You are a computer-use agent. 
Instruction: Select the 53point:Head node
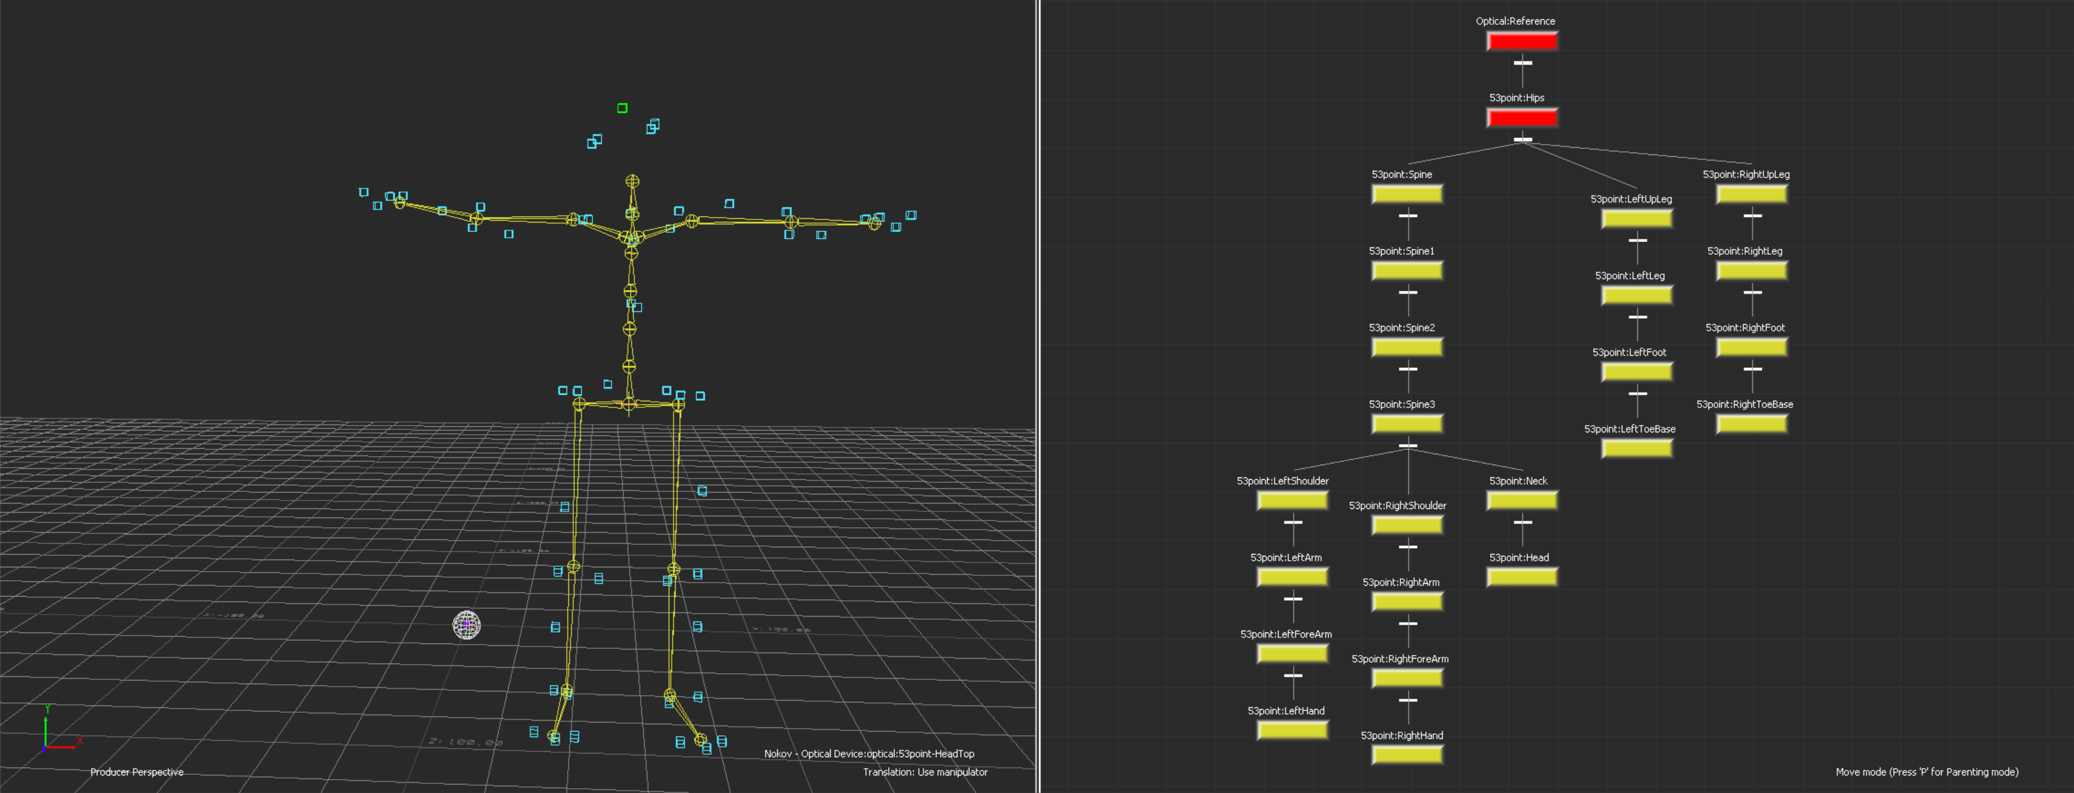(x=1522, y=577)
